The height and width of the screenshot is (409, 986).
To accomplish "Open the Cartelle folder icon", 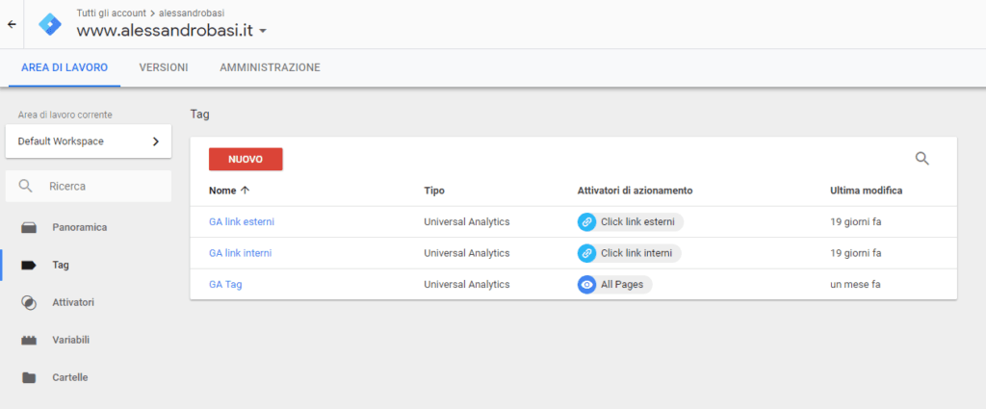I will pyautogui.click(x=29, y=378).
